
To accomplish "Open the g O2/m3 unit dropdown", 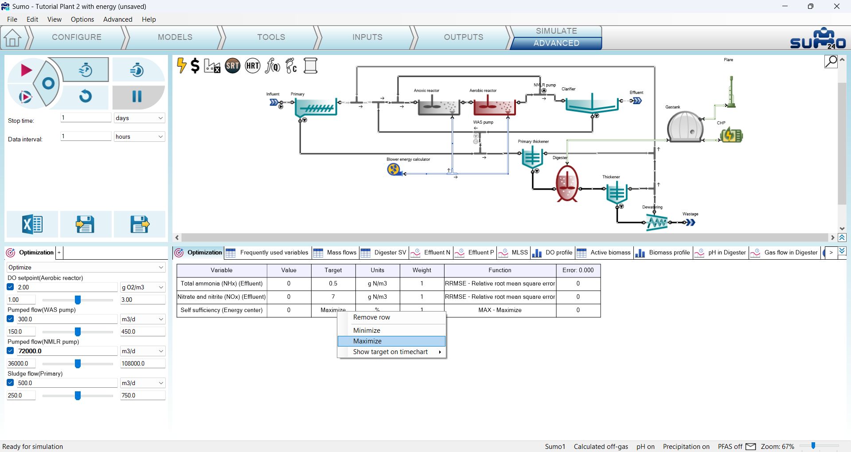I will pos(143,287).
